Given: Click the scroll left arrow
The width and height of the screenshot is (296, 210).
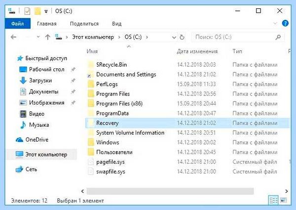Looking at the screenshot, I should pos(83,191).
